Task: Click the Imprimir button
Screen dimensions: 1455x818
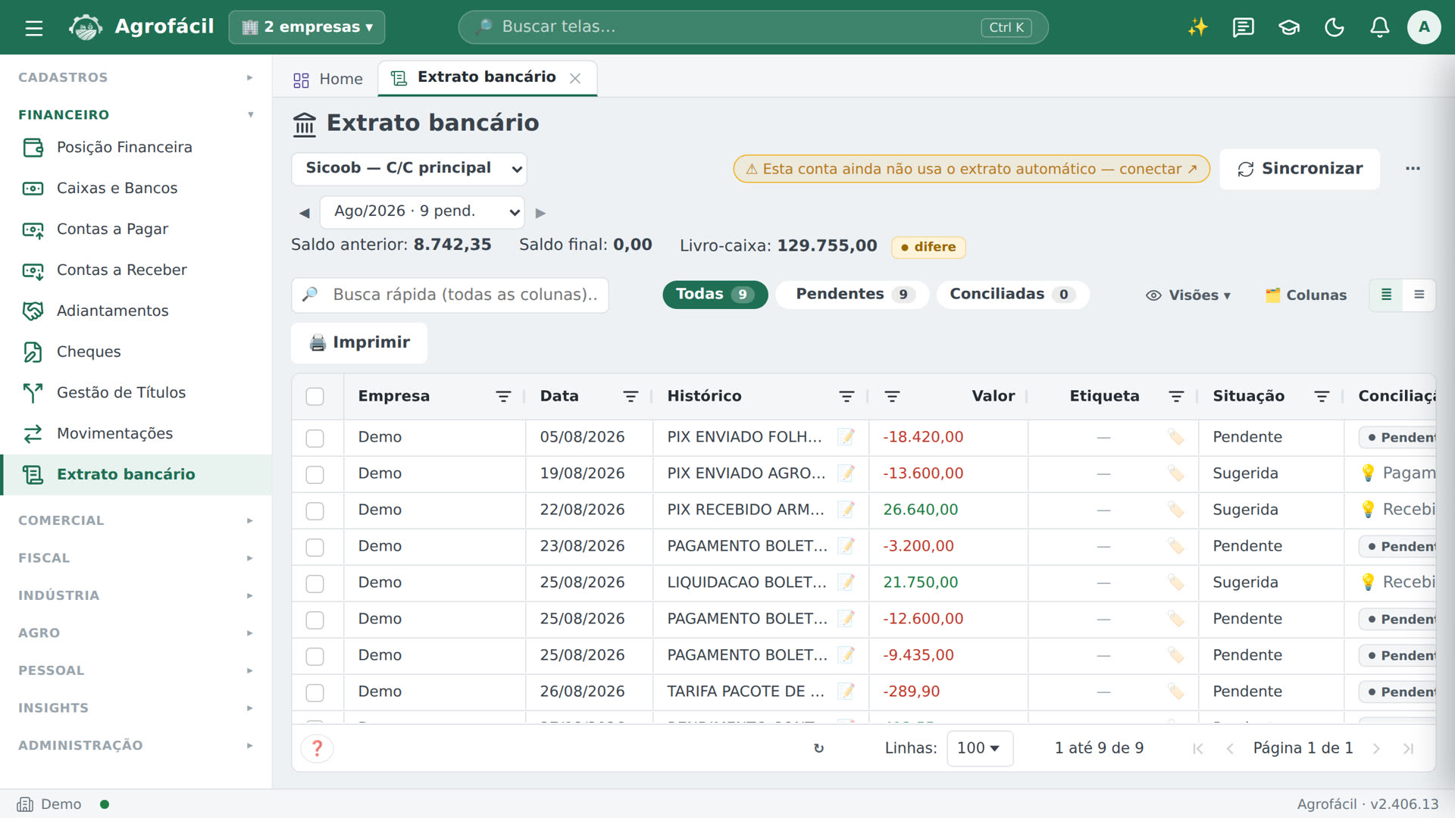Action: click(359, 343)
